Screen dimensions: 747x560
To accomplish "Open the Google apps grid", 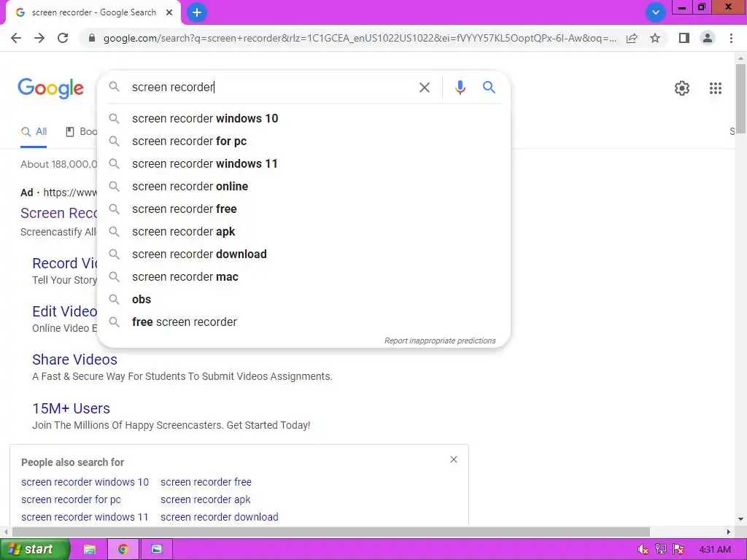I will pos(716,88).
